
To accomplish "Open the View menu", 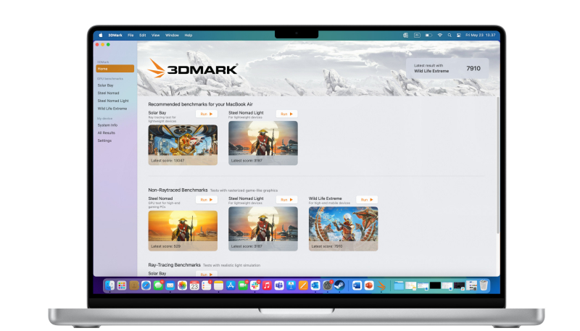I will pyautogui.click(x=155, y=35).
